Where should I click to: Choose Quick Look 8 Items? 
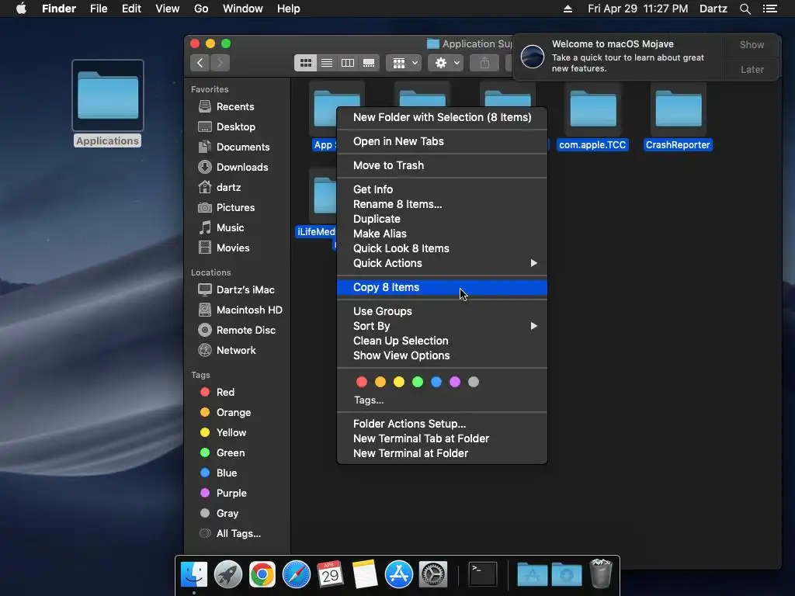click(442, 248)
